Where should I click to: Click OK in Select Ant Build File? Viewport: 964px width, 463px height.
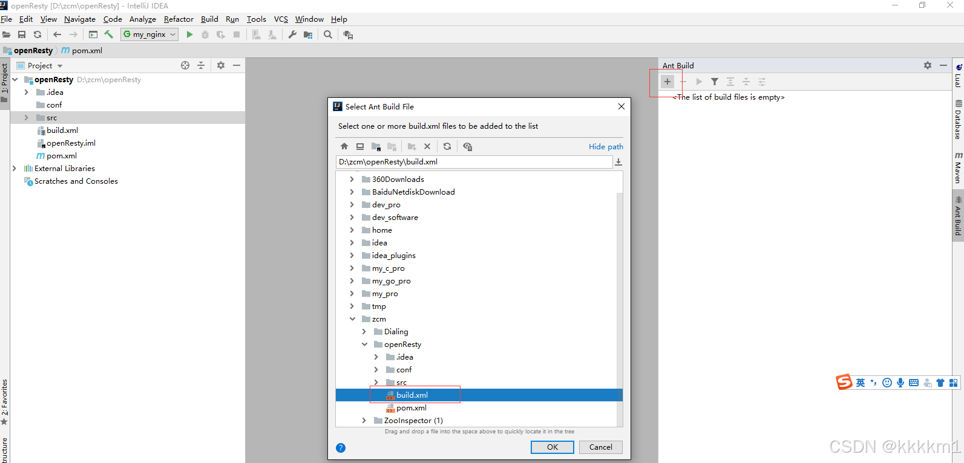552,447
